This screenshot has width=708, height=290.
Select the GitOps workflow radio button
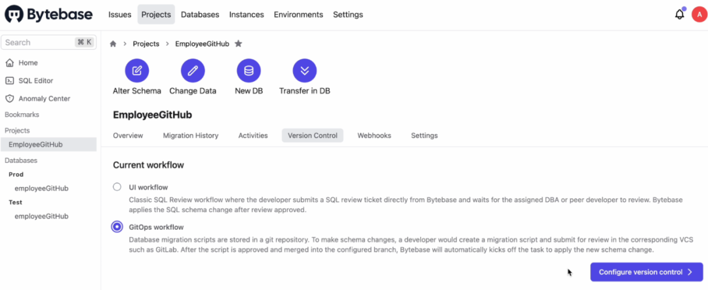tap(117, 227)
